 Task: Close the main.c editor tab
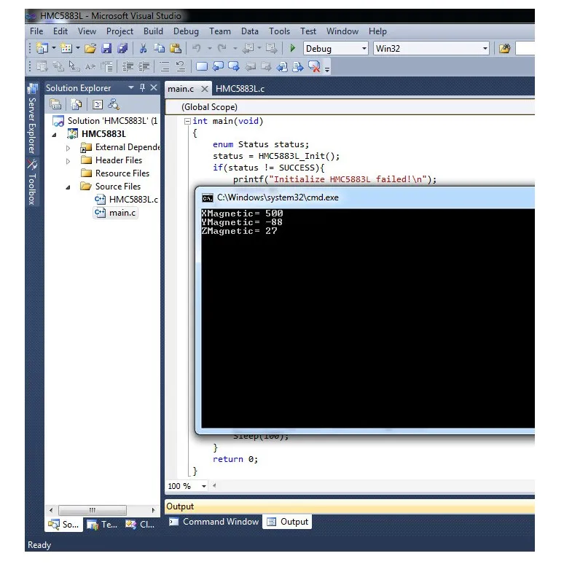click(x=204, y=89)
